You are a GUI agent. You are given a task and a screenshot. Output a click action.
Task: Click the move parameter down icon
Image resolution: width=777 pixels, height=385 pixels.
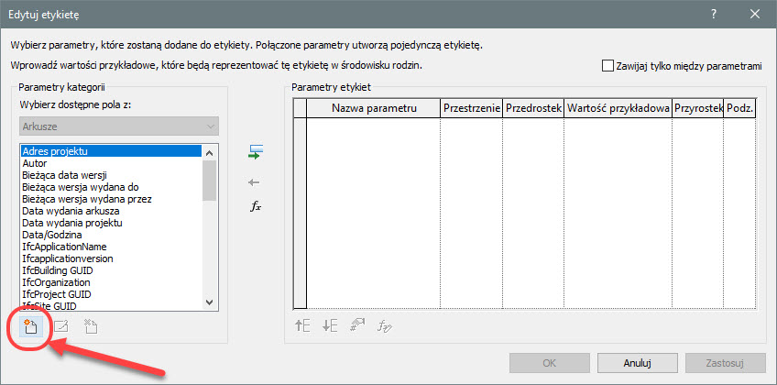(330, 324)
